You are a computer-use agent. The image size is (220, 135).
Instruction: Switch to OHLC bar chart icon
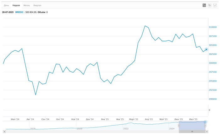tap(215, 5)
